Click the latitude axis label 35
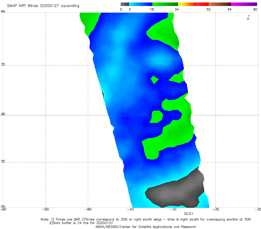This screenshot has height=229, width=261. coord(3,64)
